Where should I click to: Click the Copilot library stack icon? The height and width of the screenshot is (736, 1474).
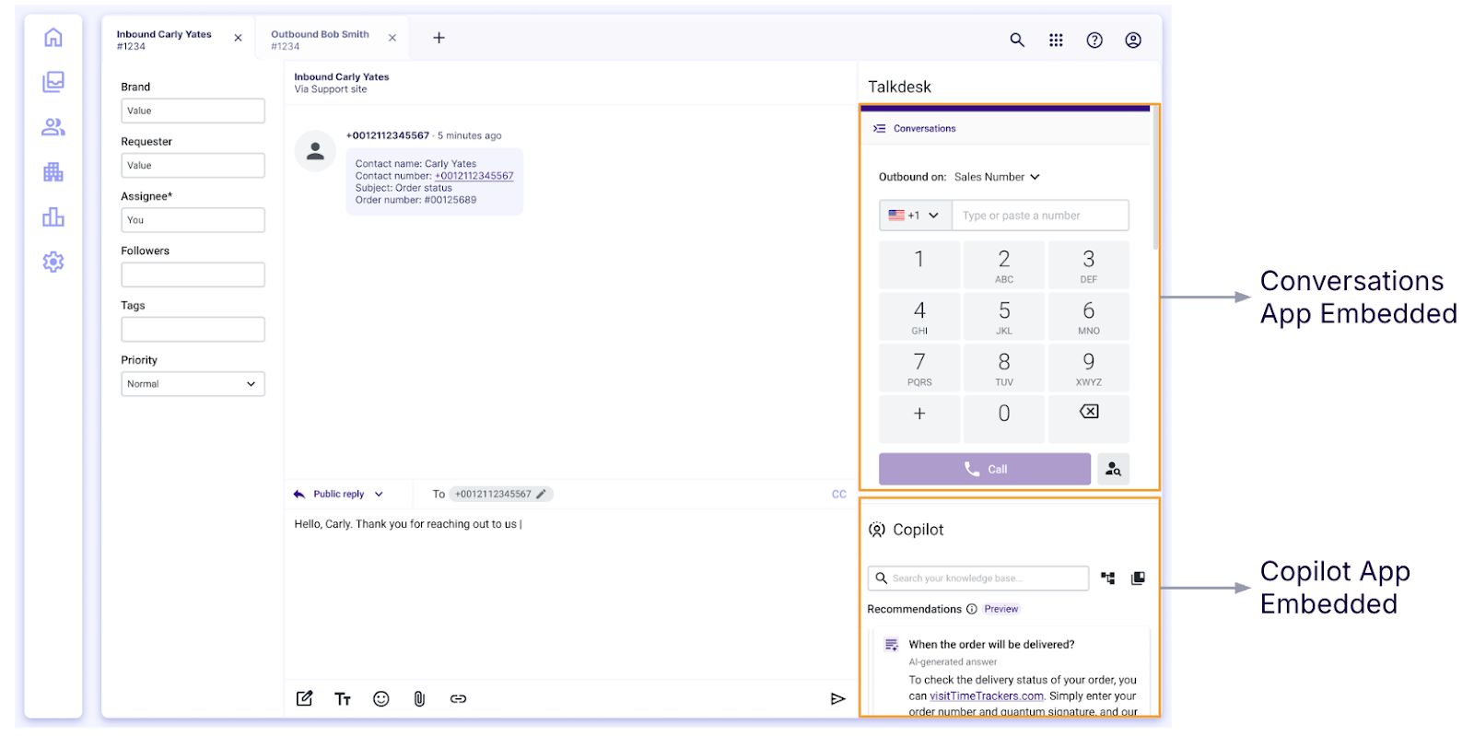[1139, 578]
